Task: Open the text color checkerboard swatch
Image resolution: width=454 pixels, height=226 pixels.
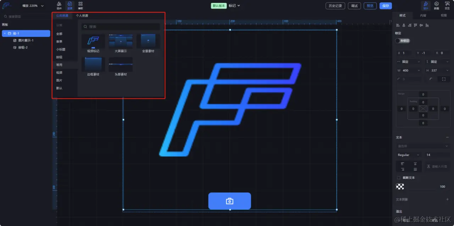Action: tap(400, 187)
